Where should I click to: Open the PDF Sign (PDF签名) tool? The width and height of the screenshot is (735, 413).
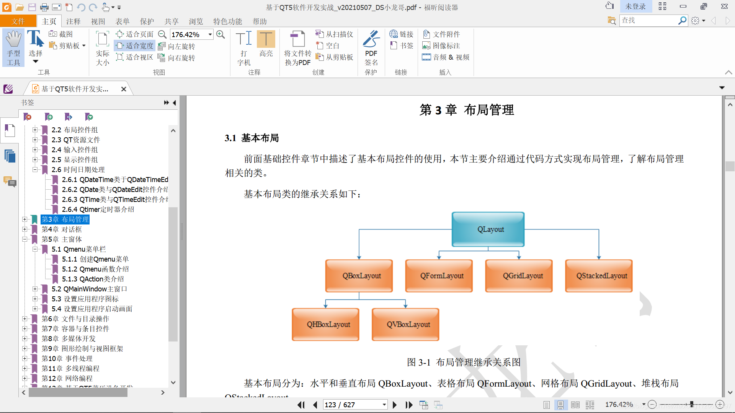(371, 39)
